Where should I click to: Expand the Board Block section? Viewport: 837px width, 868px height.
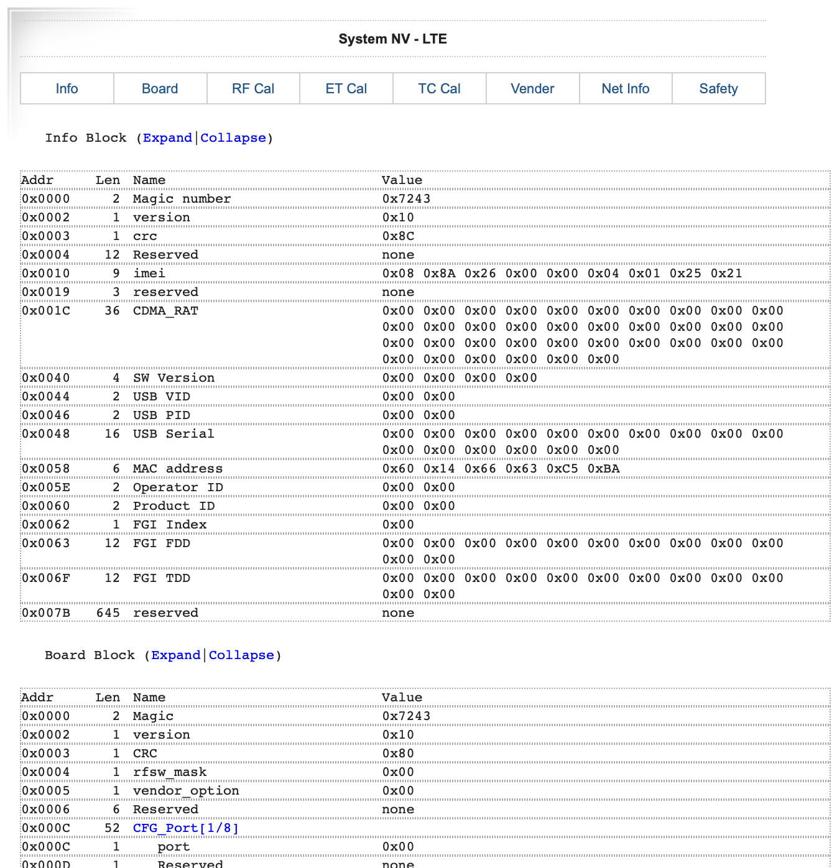[176, 655]
